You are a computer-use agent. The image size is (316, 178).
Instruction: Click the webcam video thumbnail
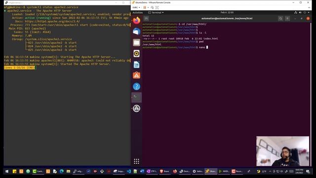[282, 151]
